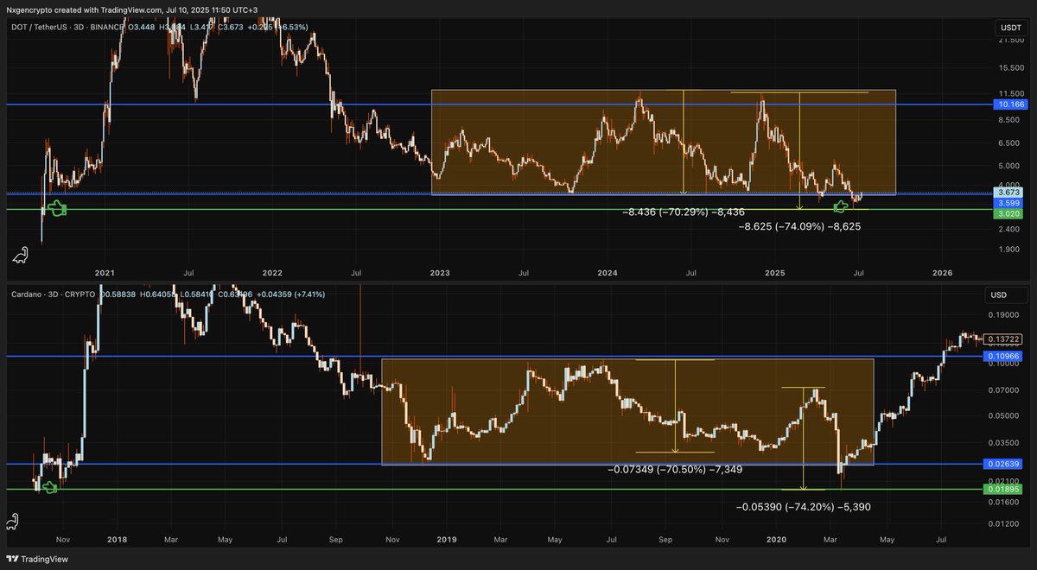Screen dimensions: 1037x570
Task: Click 2022 on the DOT time axis
Action: pos(273,273)
